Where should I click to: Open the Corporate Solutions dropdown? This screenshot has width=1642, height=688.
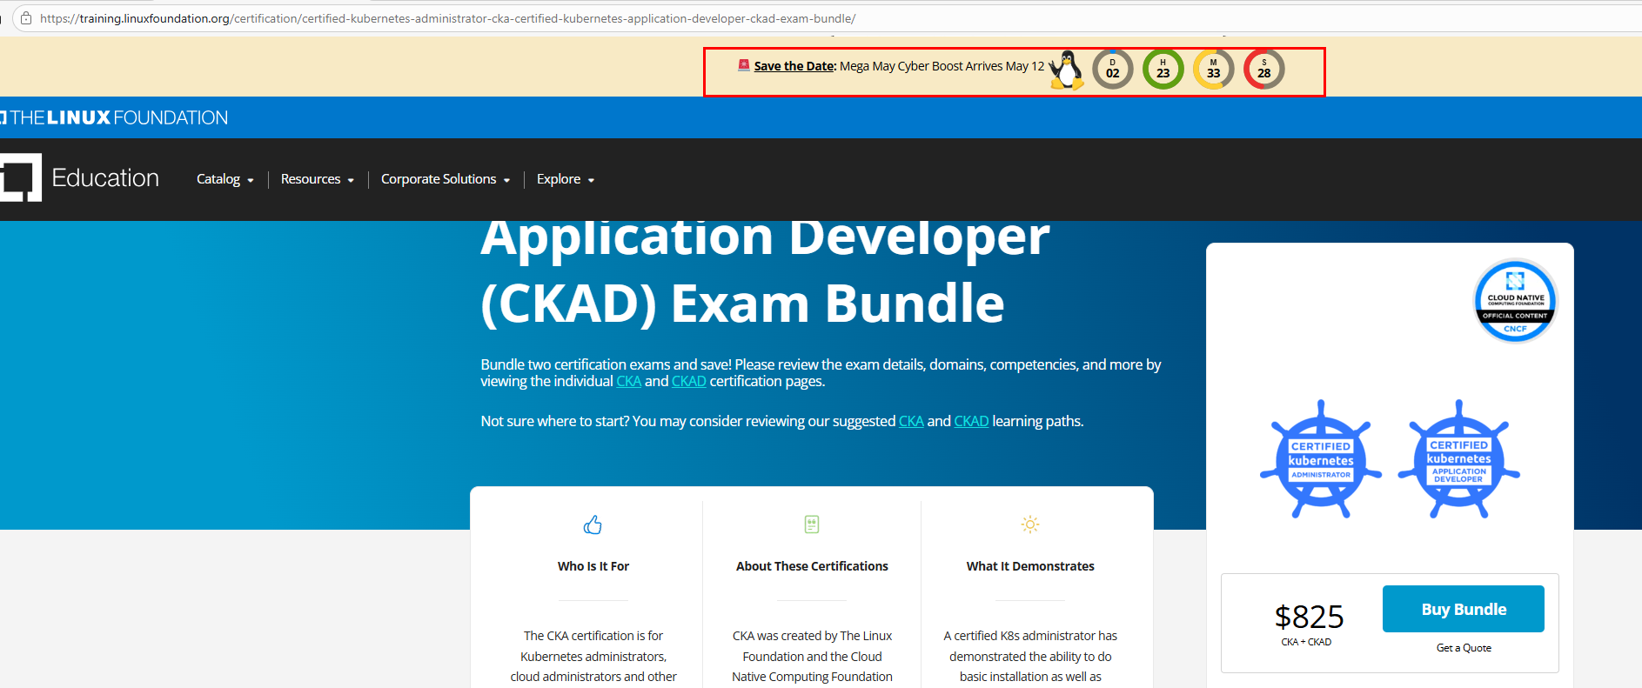click(x=446, y=179)
